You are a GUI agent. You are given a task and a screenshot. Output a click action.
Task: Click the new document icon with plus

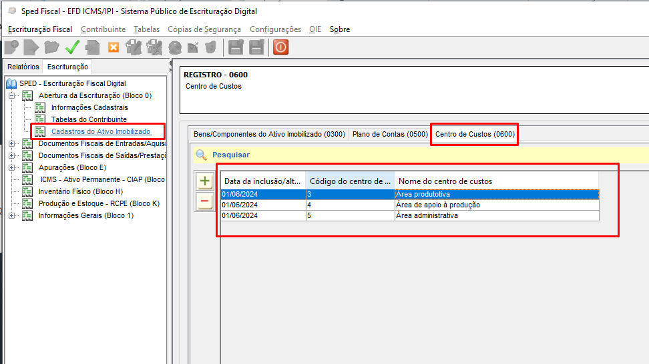pos(11,47)
